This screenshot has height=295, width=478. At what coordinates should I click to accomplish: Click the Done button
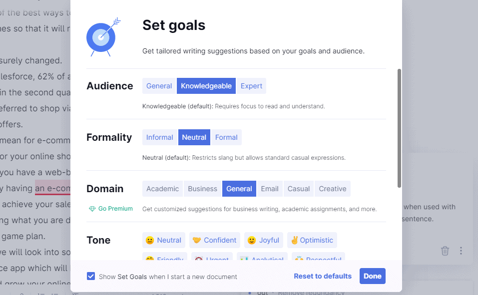(x=373, y=276)
